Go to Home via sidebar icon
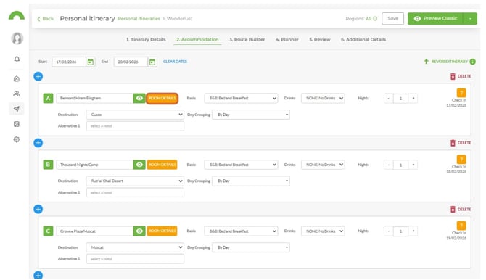 (17, 79)
